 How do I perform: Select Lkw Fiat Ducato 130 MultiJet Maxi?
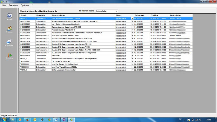pyautogui.click(x=83, y=64)
